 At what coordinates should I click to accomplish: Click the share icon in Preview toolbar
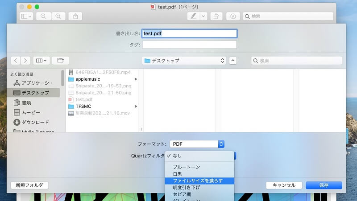click(75, 16)
